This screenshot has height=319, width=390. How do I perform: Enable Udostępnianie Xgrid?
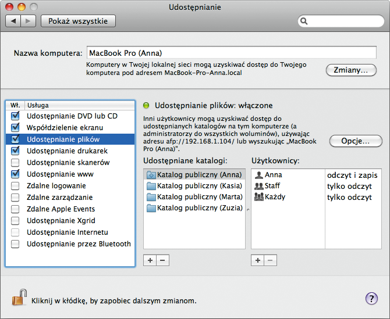[15, 220]
